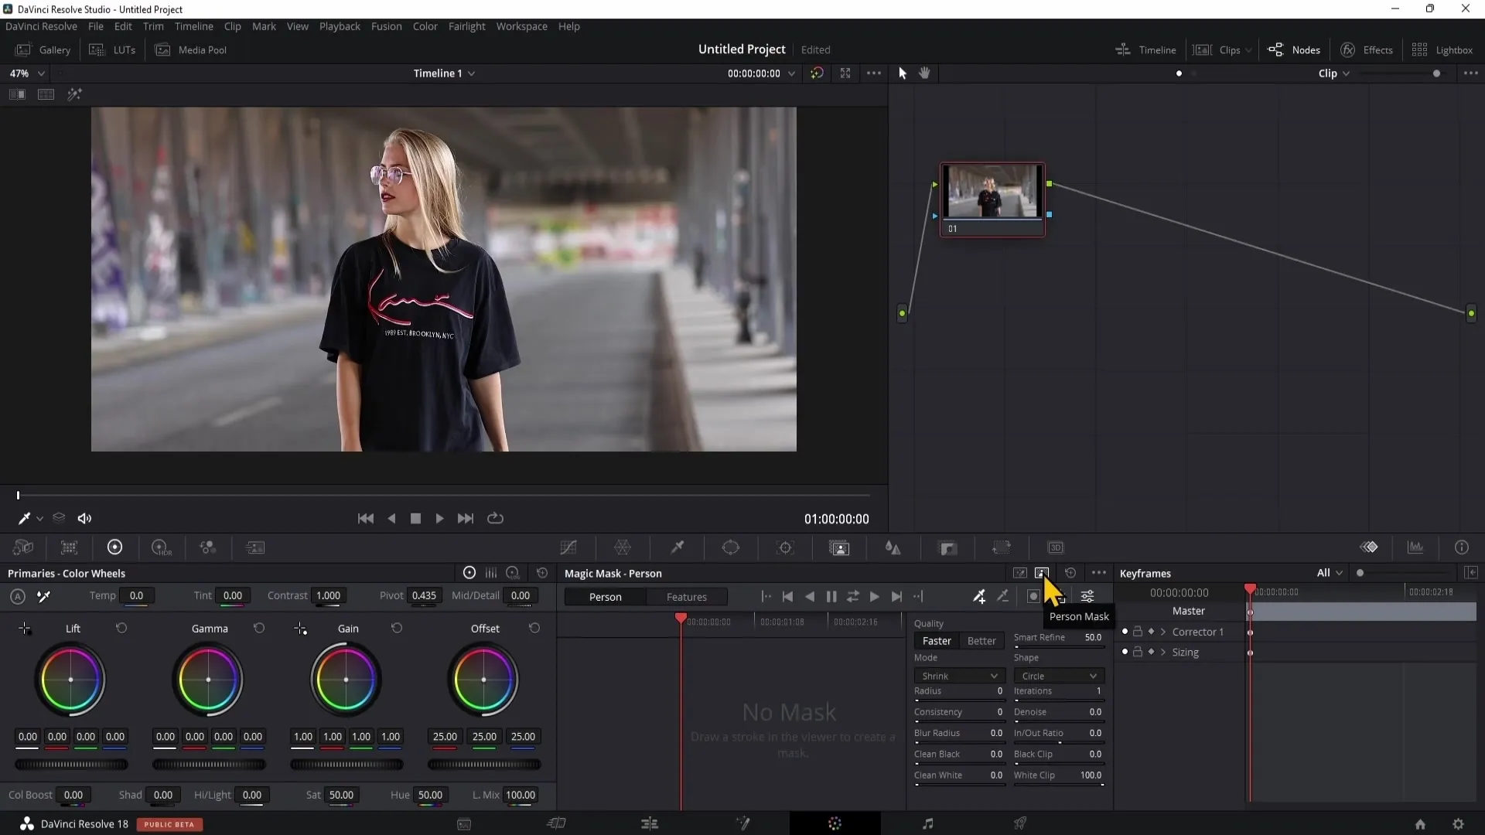Screen dimensions: 1485x835
Task: Select the Color Wheels panel icon
Action: coord(115,547)
